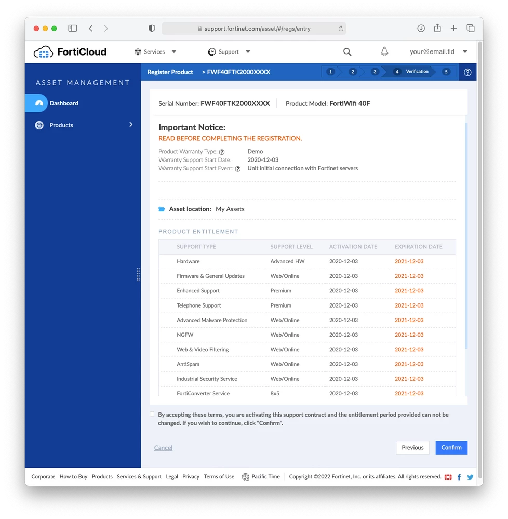Open a new browser tab
Image resolution: width=508 pixels, height=519 pixels.
pos(454,29)
